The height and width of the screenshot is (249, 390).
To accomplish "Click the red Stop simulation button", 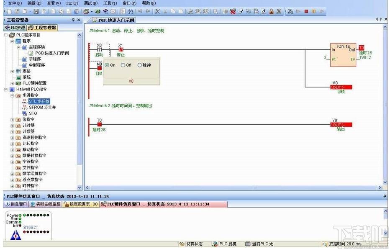I will click(306, 11).
